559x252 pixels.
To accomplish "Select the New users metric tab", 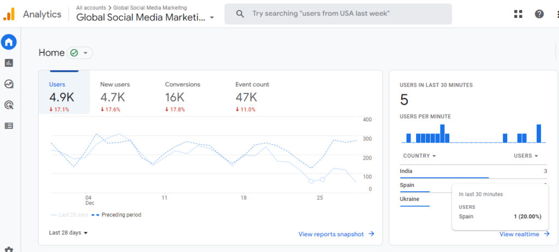I will [115, 97].
